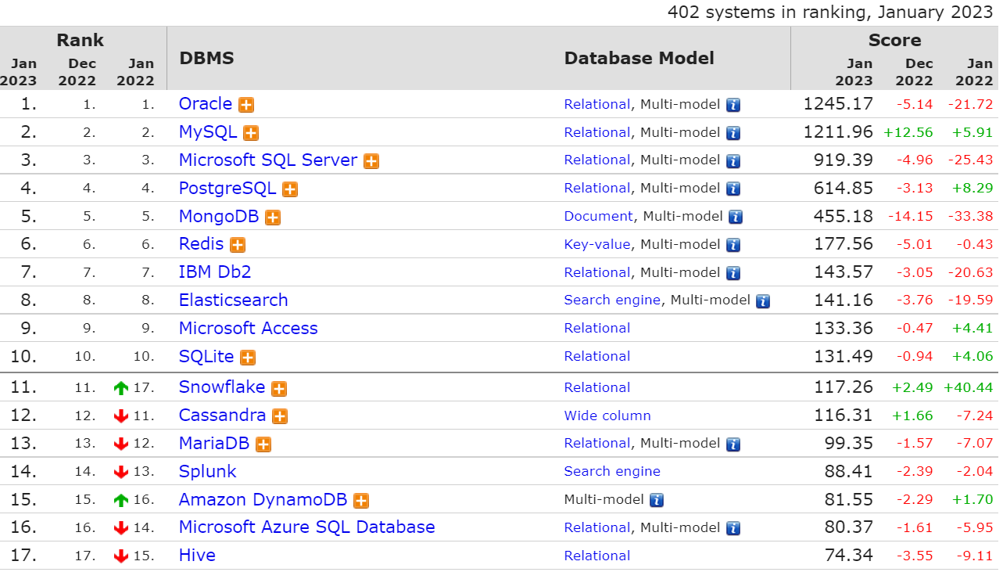Image resolution: width=1003 pixels, height=572 pixels.
Task: Click the Relational link in Hive row
Action: coord(597,556)
